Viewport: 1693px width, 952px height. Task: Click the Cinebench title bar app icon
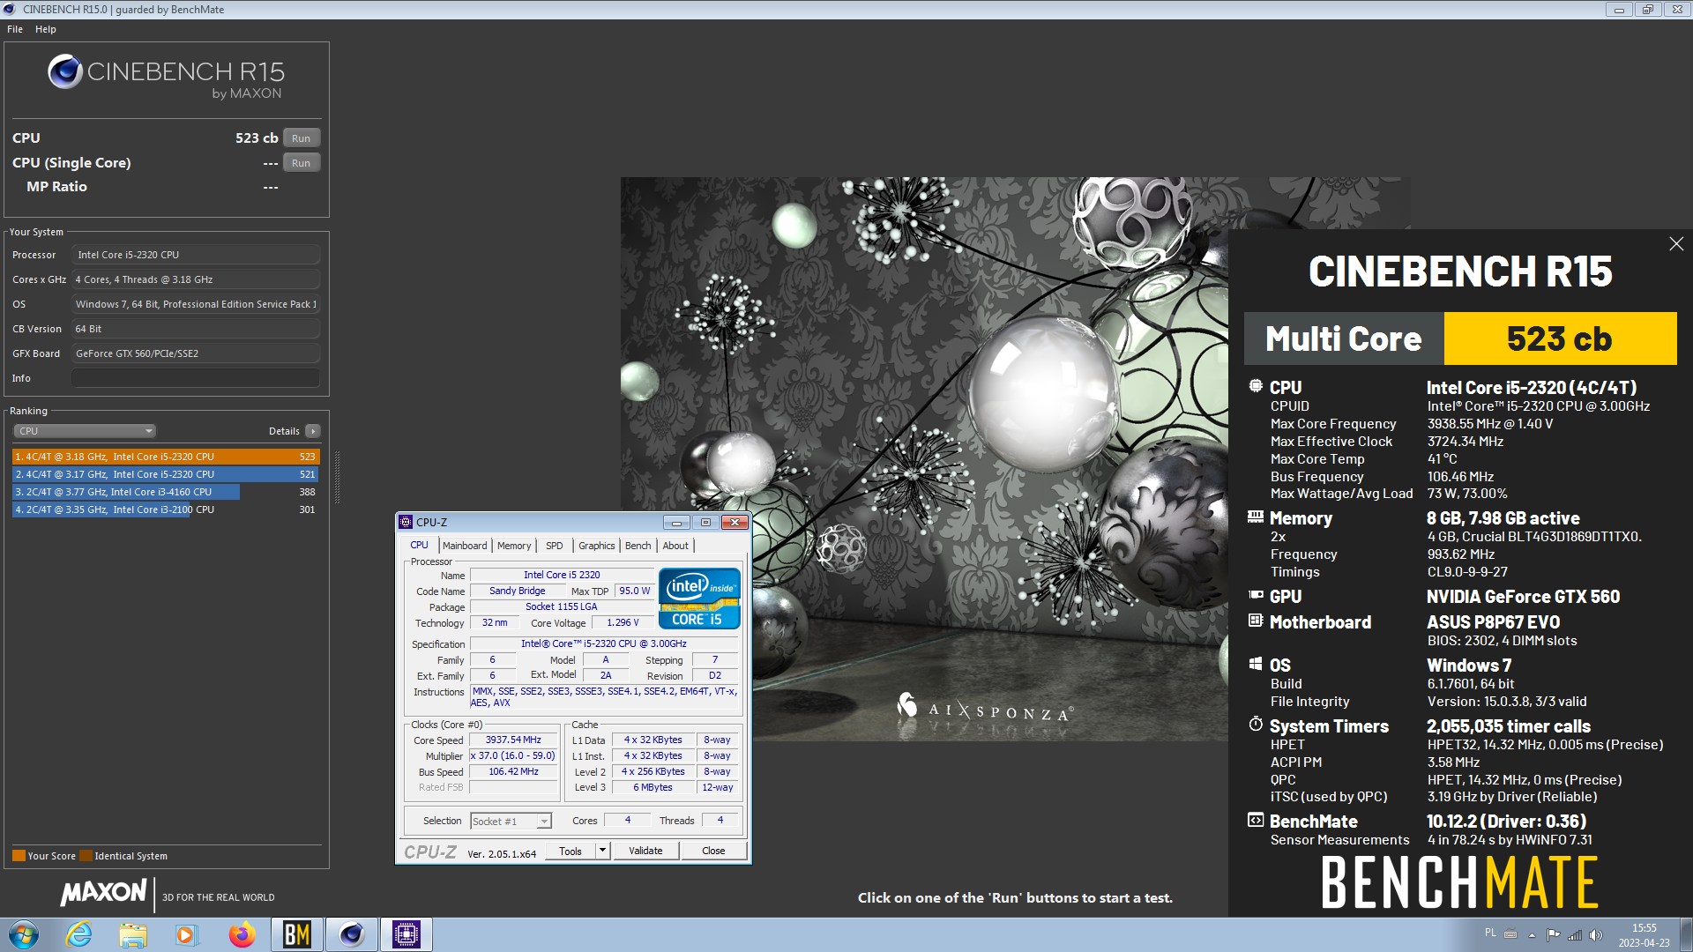10,10
